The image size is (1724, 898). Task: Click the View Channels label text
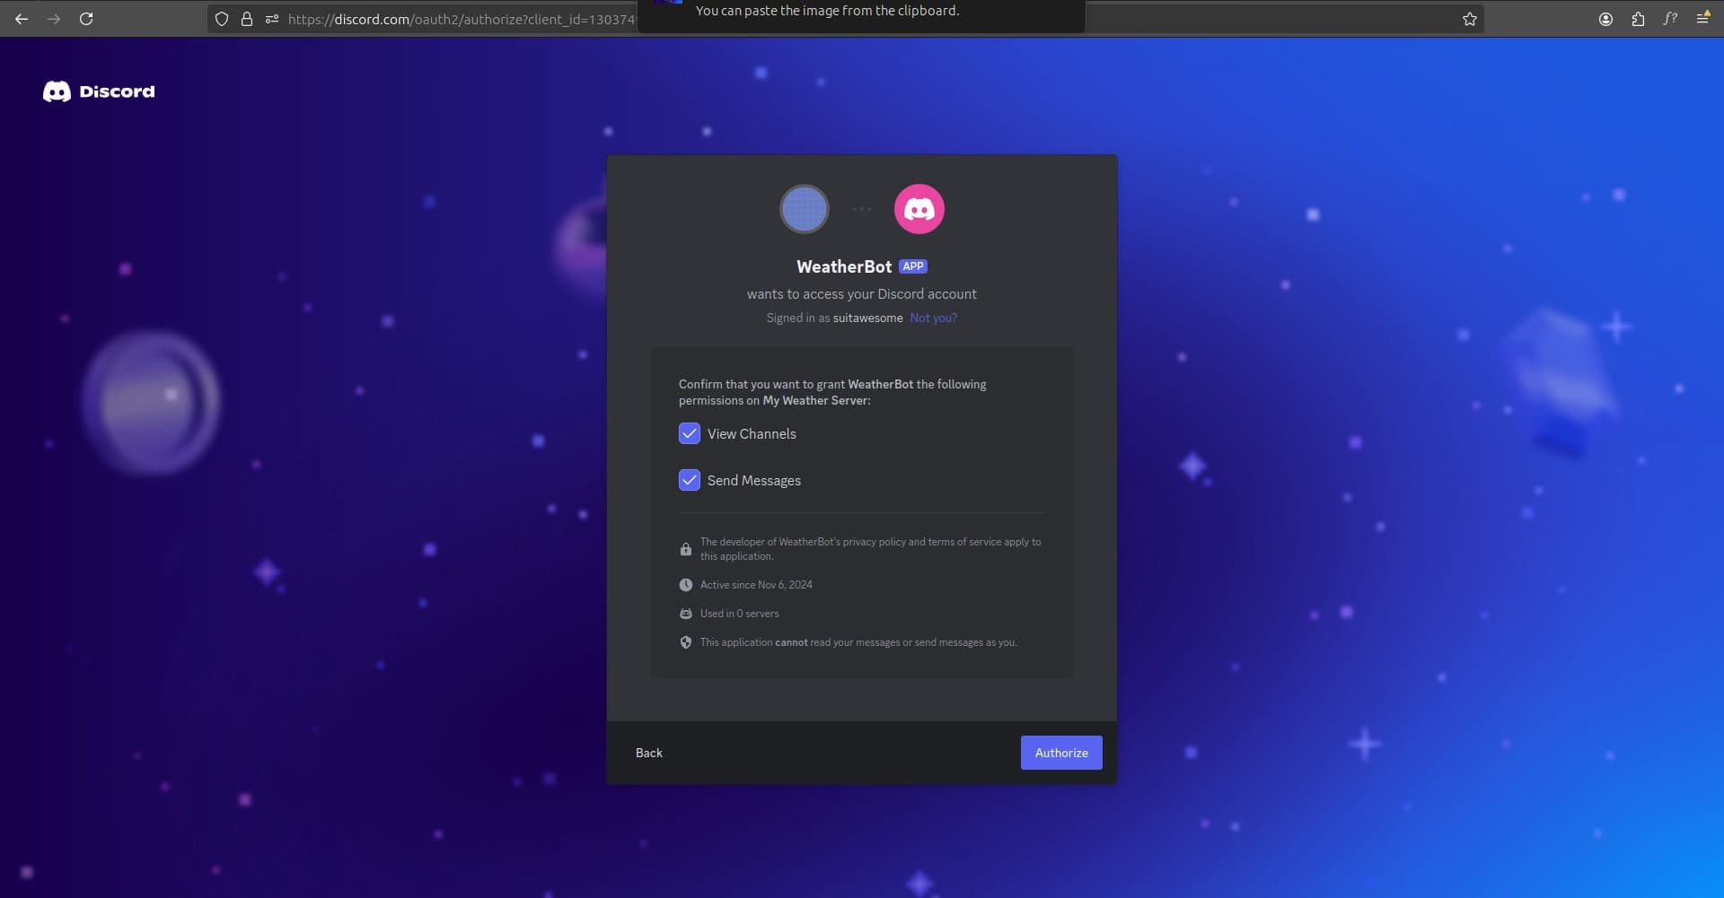752,433
